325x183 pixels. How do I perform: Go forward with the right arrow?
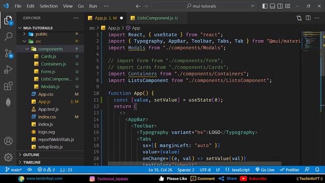click(146, 6)
